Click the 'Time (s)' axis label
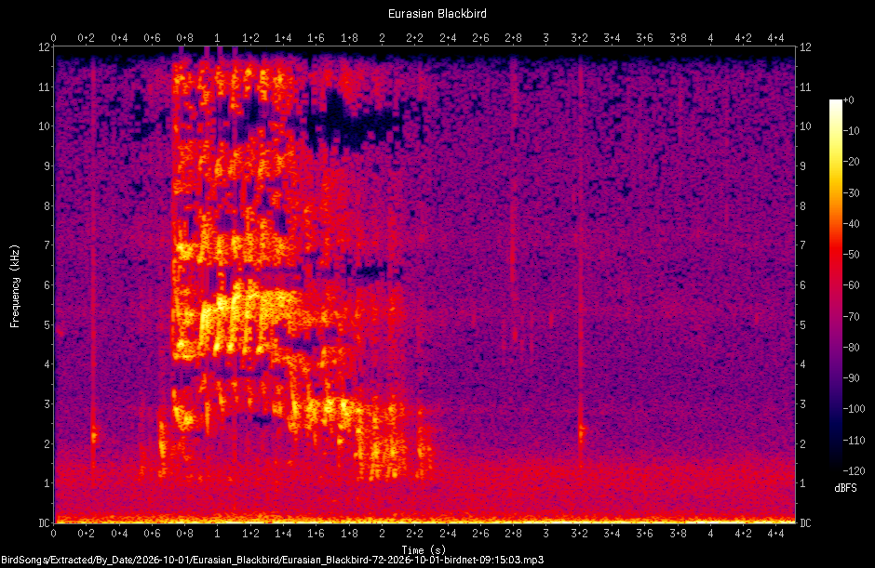This screenshot has width=875, height=568. pos(424,549)
